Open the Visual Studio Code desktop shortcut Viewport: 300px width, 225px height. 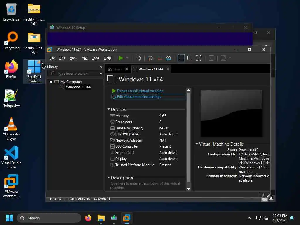click(11, 157)
